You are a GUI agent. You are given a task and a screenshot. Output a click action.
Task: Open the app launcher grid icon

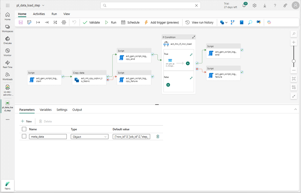coord(7,5)
